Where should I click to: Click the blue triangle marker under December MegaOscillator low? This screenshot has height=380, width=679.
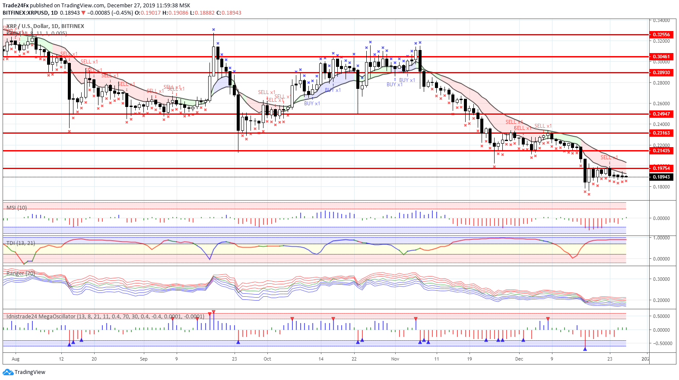(585, 349)
